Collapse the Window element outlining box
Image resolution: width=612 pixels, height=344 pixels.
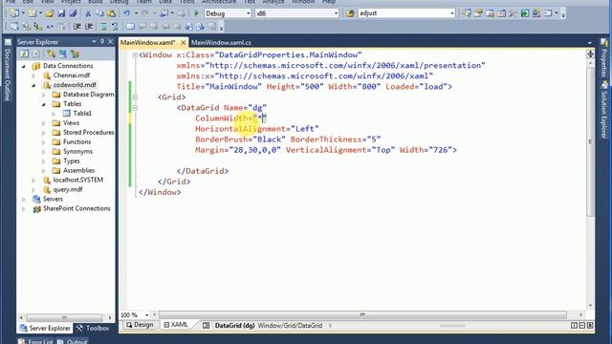(135, 55)
